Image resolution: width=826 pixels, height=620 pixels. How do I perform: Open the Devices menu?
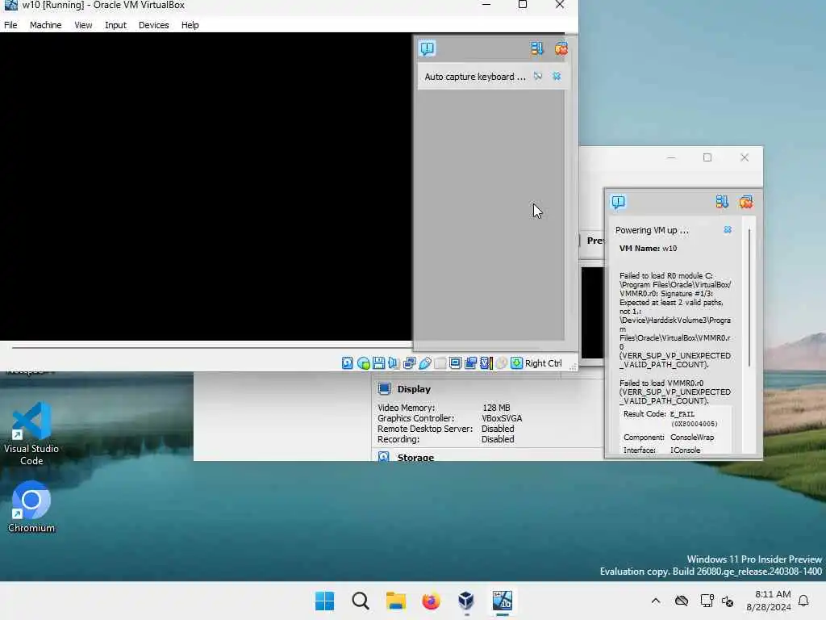click(x=154, y=25)
